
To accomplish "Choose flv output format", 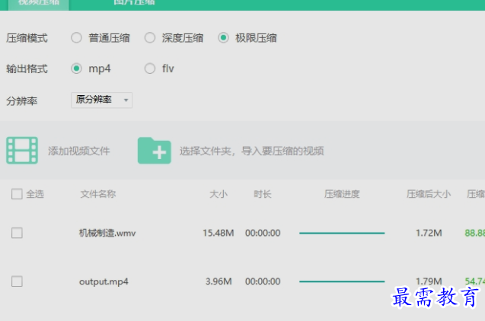I will [x=150, y=68].
